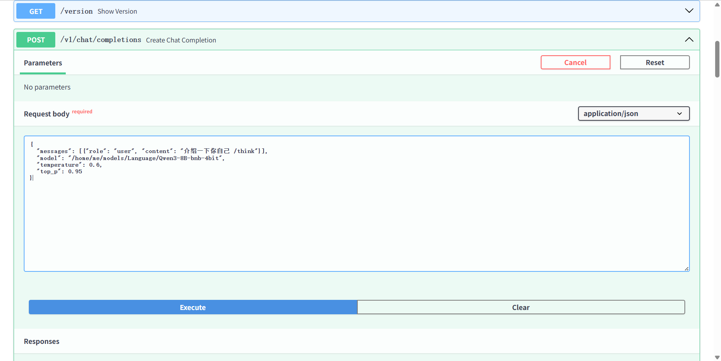Click the scrollbar up arrow
The height and width of the screenshot is (361, 721).
(x=717, y=5)
